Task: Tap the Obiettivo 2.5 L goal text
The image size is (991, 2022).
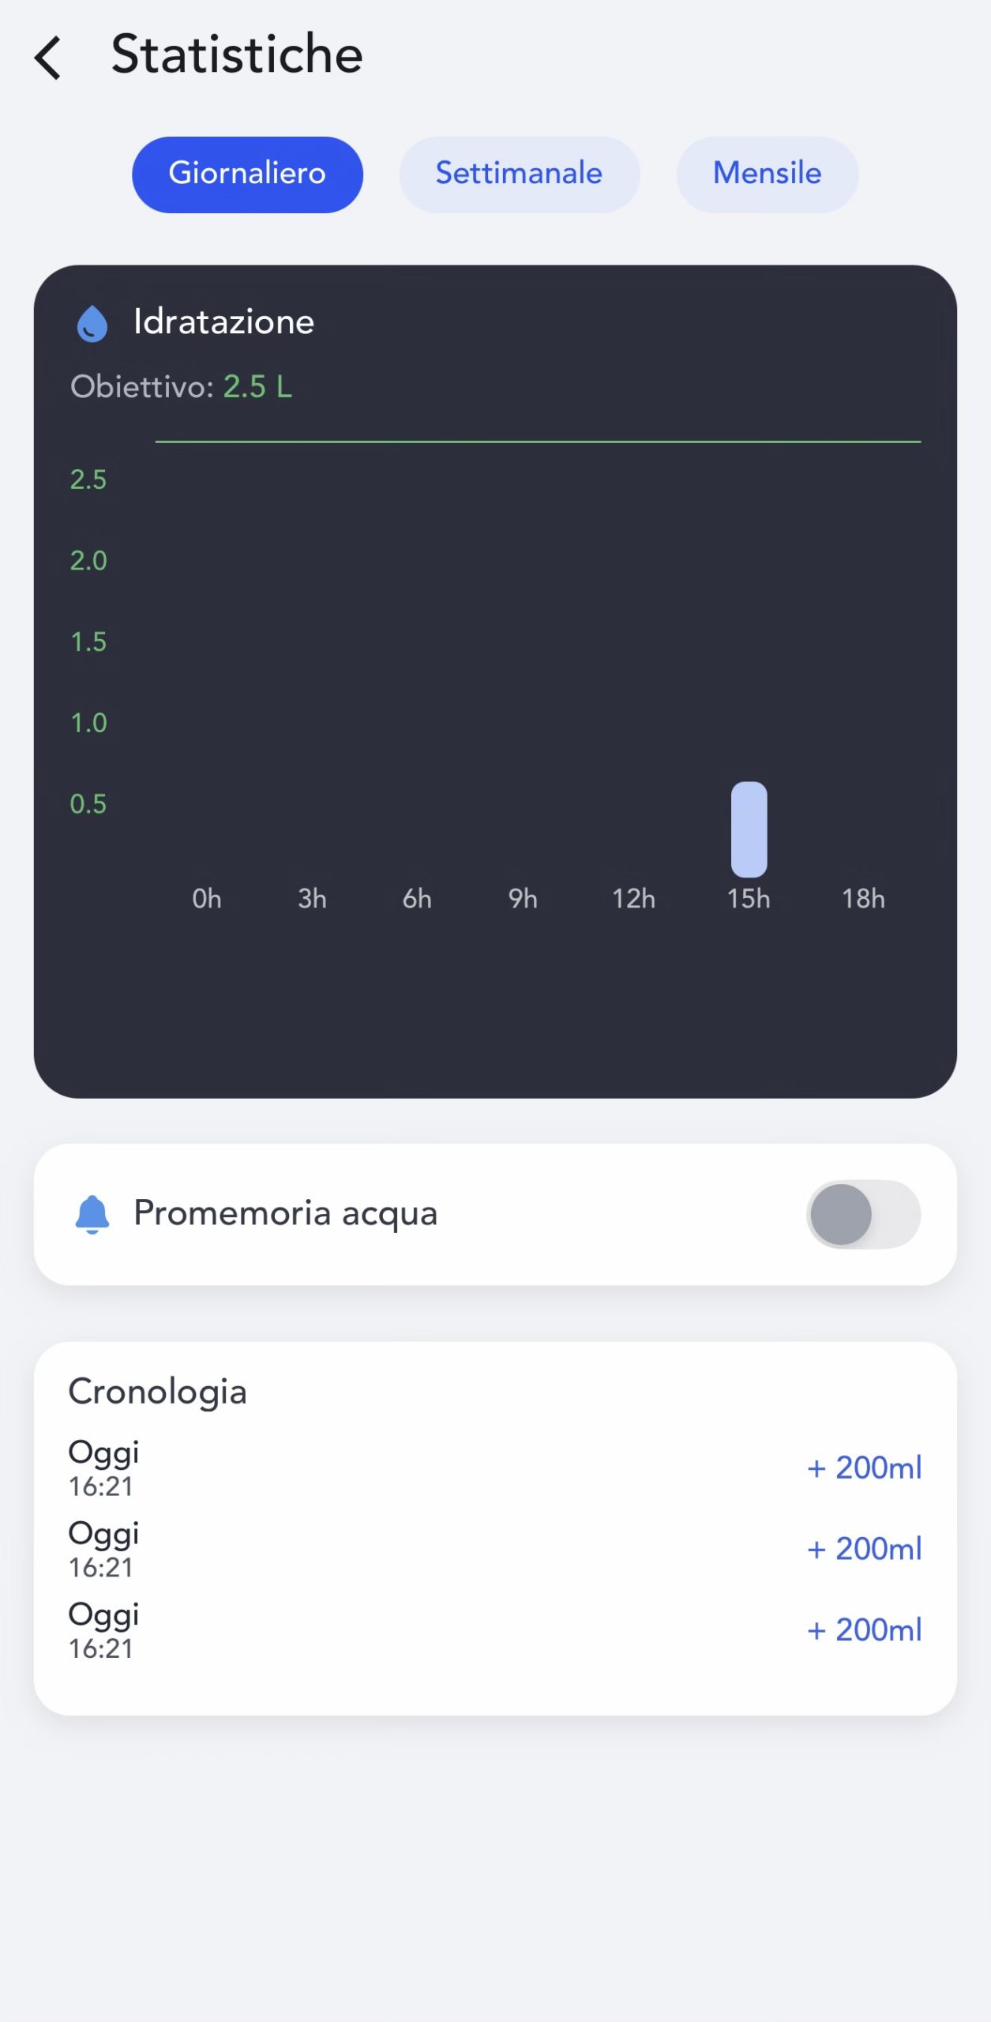Action: tap(182, 387)
